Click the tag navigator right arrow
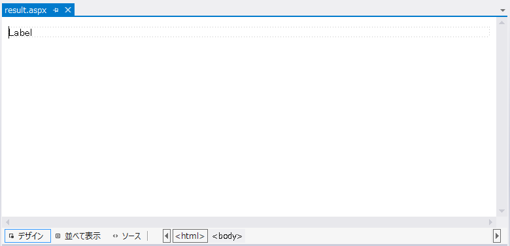Image resolution: width=510 pixels, height=246 pixels. (497, 236)
